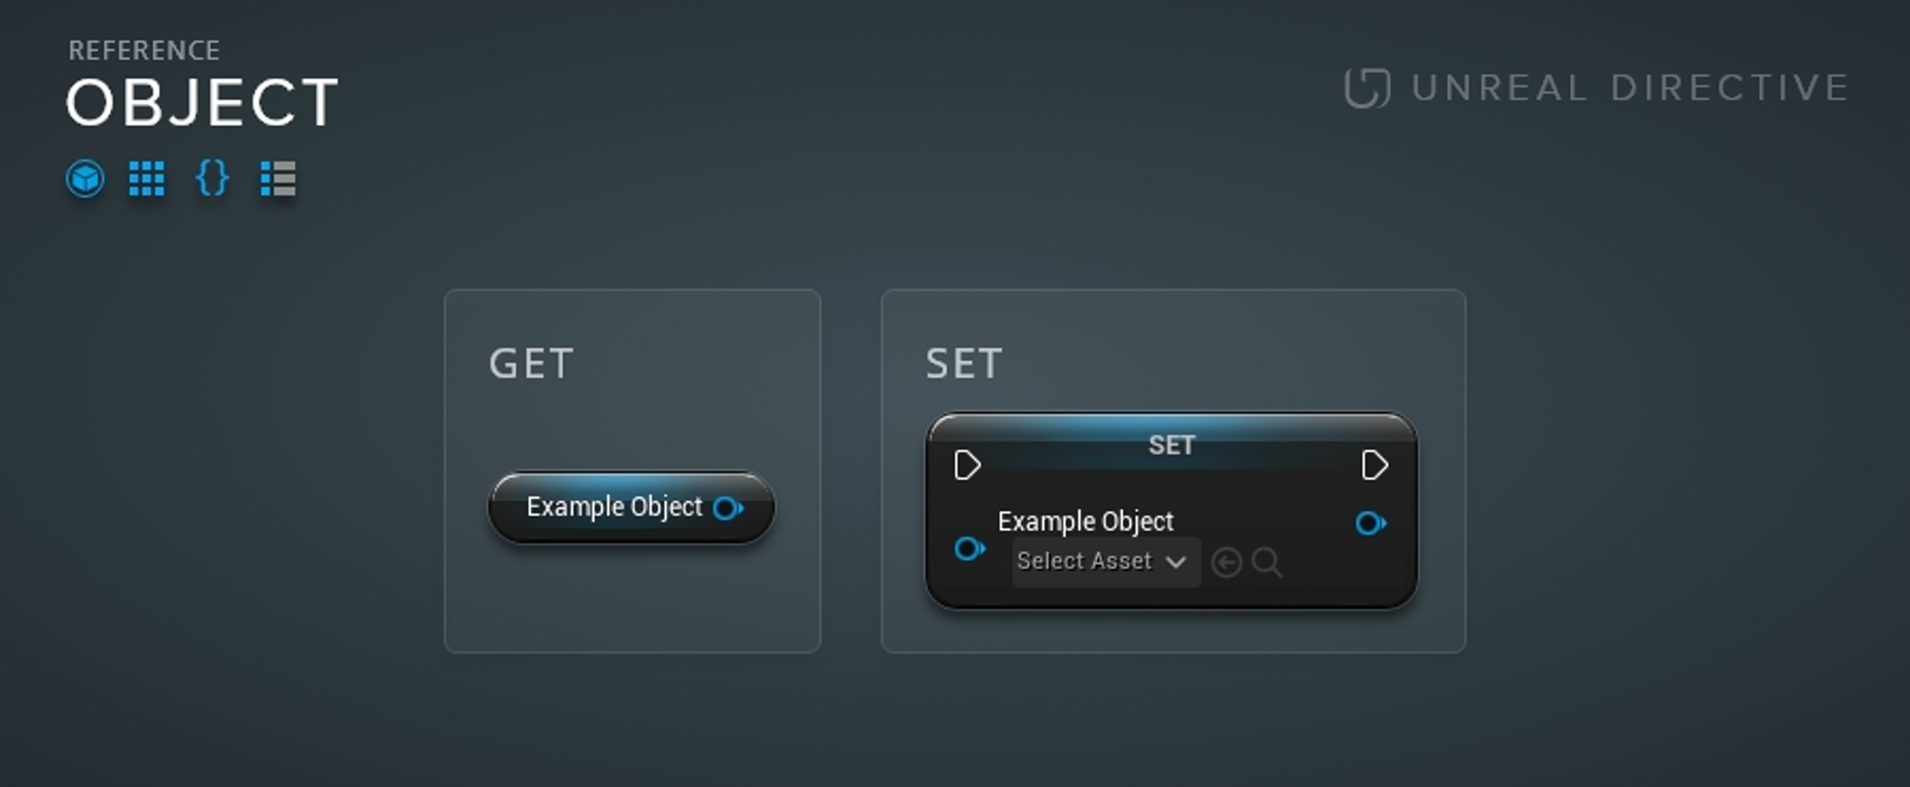Click the Example Object label in SET node
Viewport: 1910px width, 787px height.
1085,522
